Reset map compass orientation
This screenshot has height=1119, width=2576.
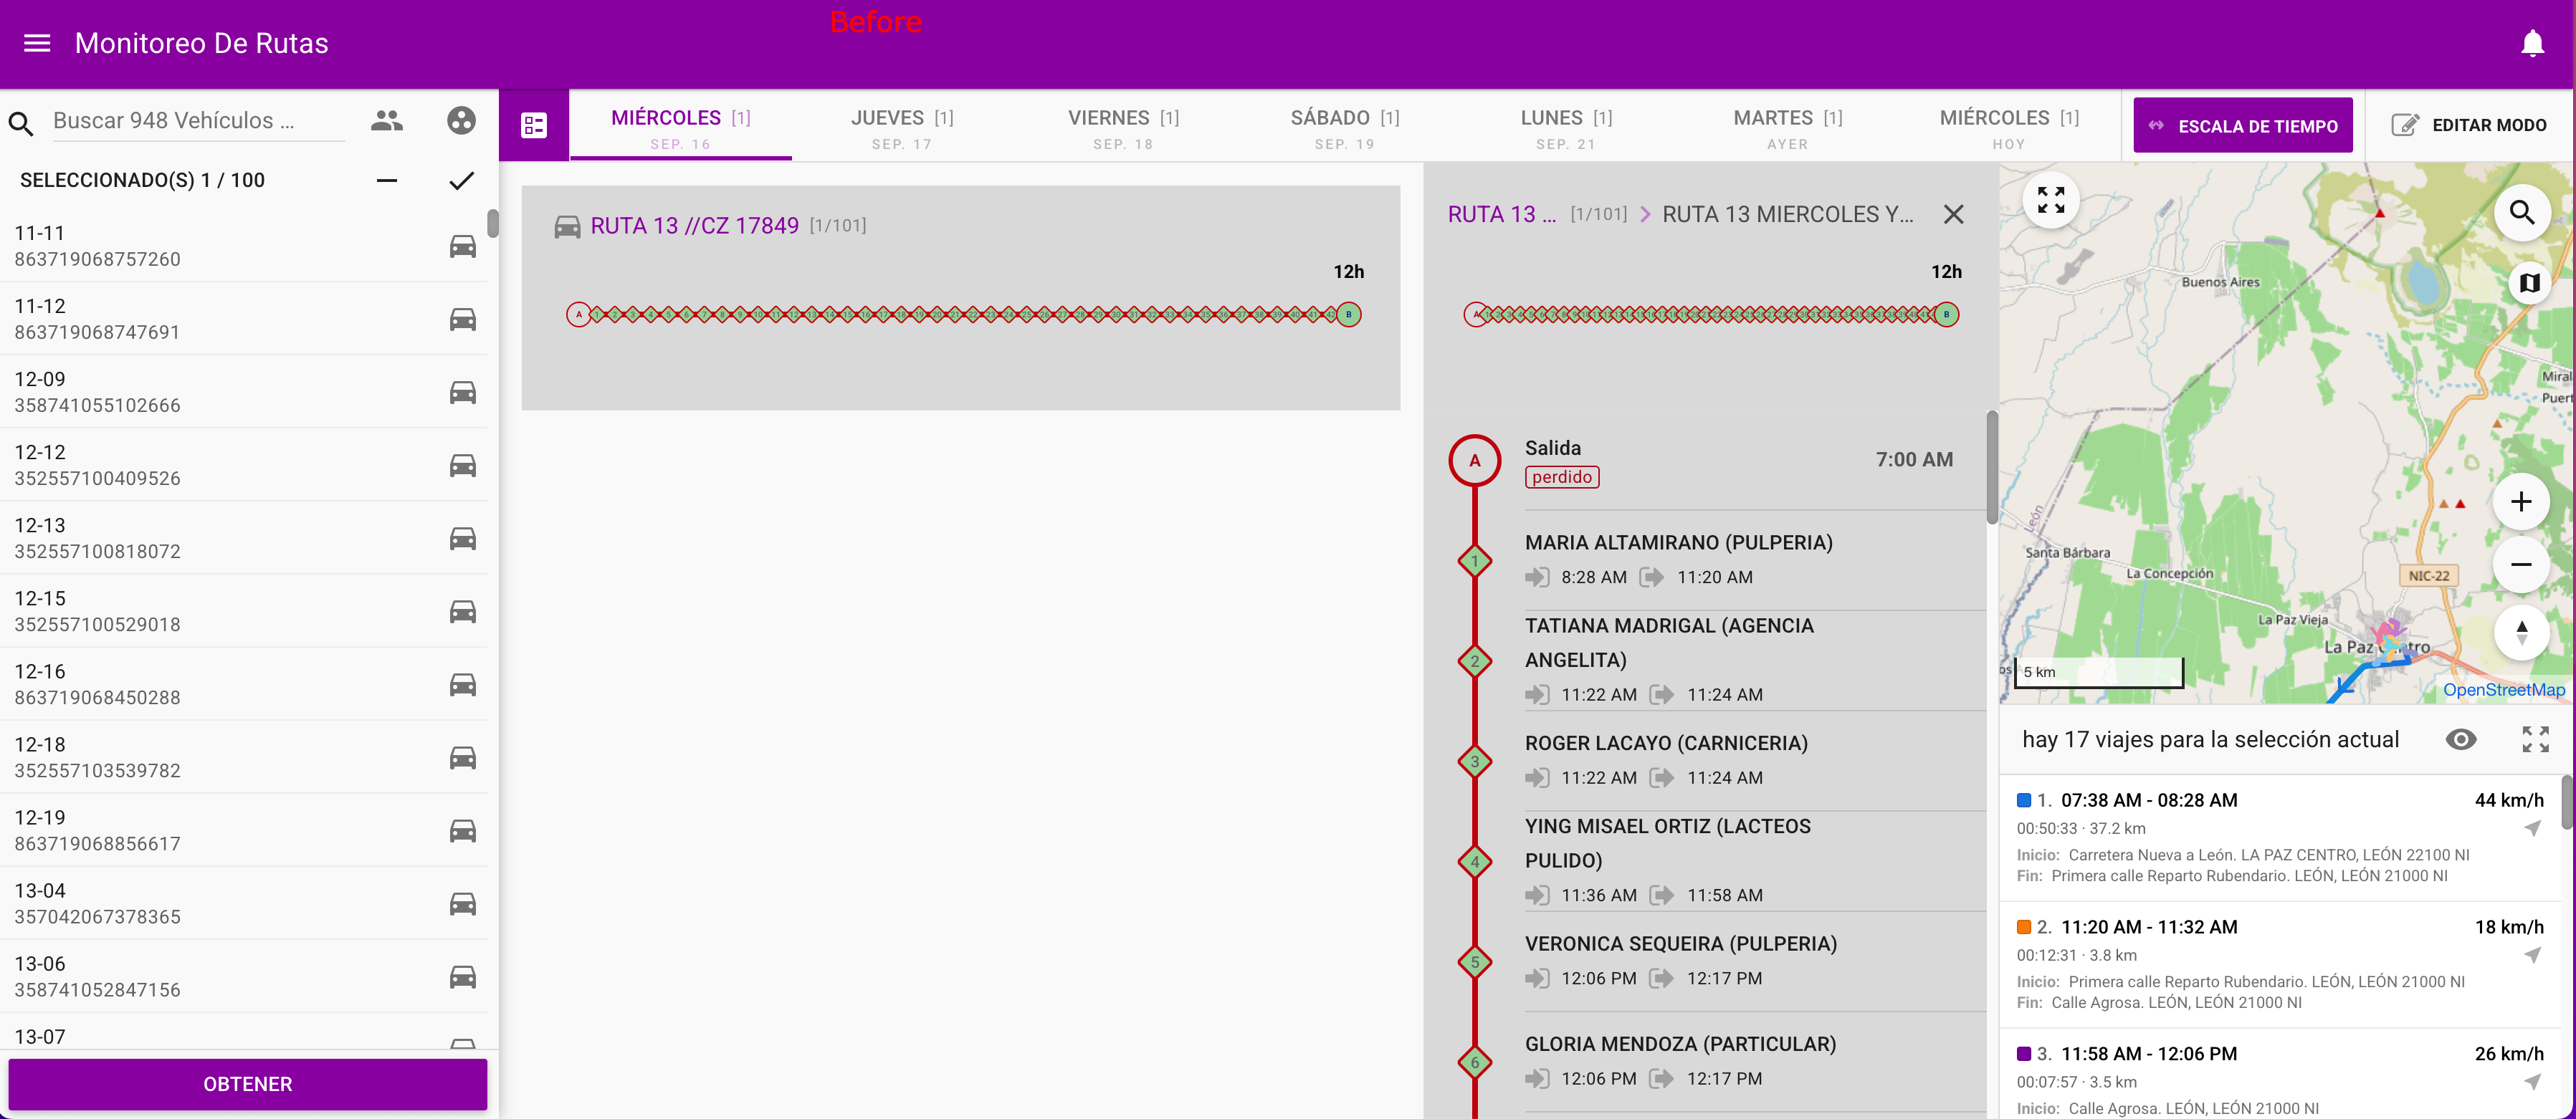2521,633
